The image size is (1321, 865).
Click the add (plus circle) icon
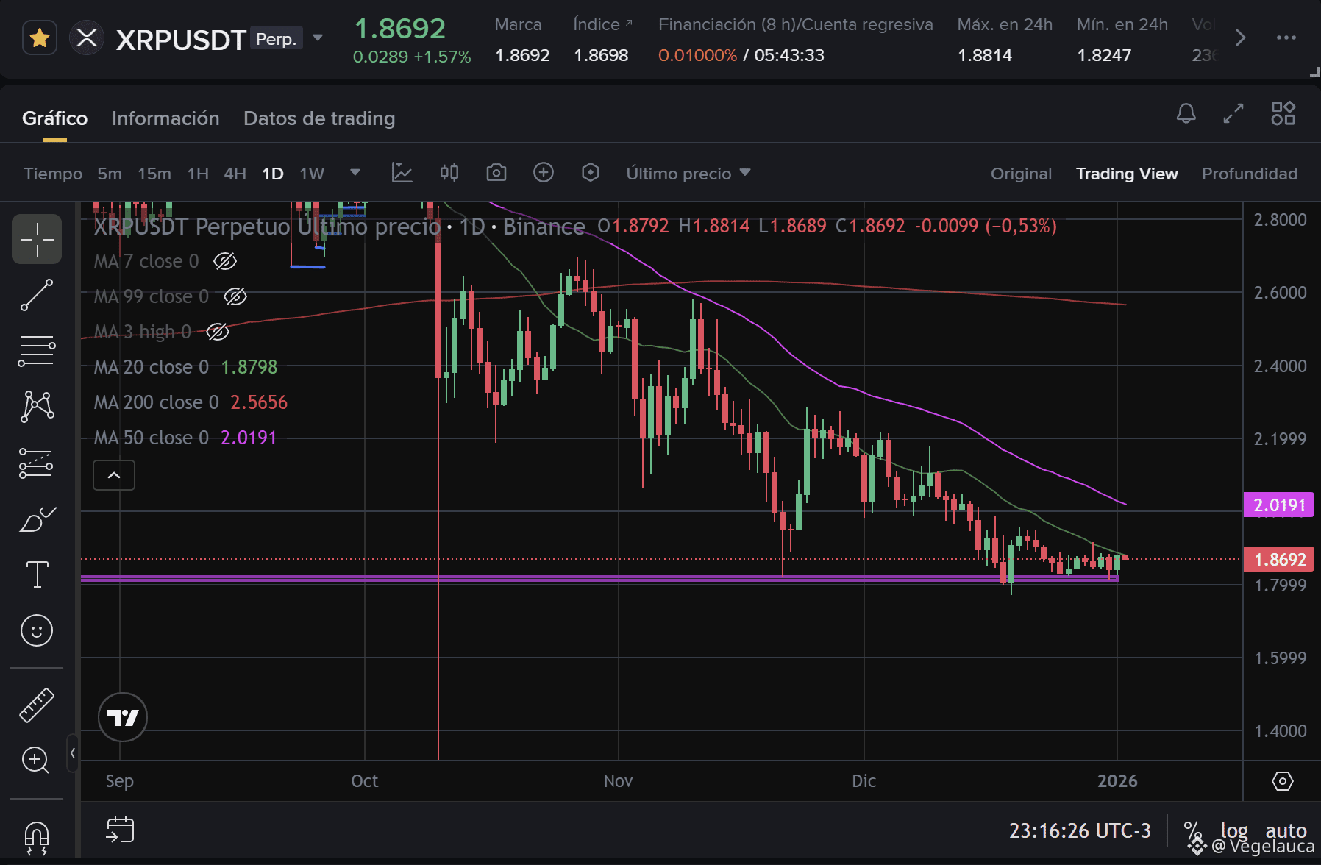tap(544, 173)
